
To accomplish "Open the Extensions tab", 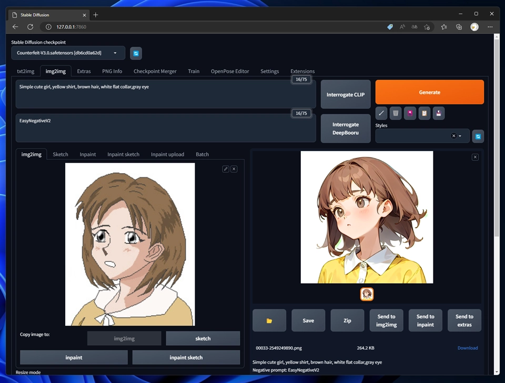I will [x=302, y=71].
